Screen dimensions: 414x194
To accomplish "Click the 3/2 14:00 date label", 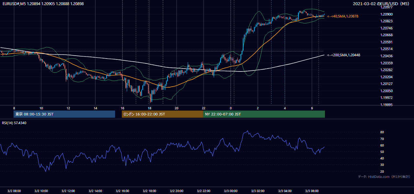I will coord(95,191).
